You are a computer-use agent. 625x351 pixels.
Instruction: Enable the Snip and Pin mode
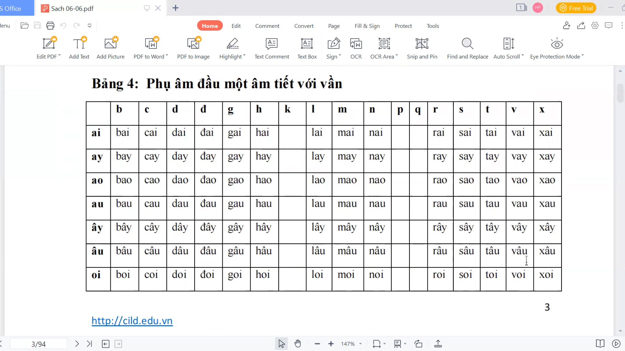tap(423, 47)
